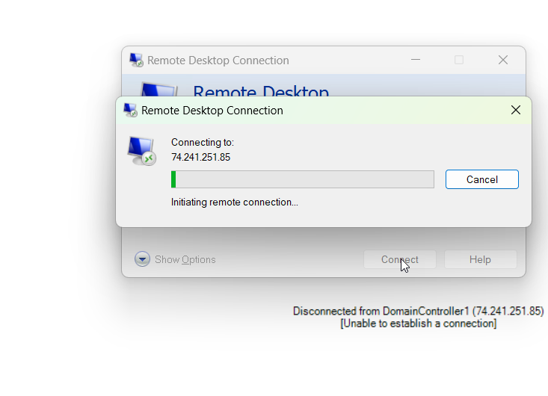548x396 pixels.
Task: Close the background Remote Desktop Connection window
Action: pyautogui.click(x=503, y=60)
